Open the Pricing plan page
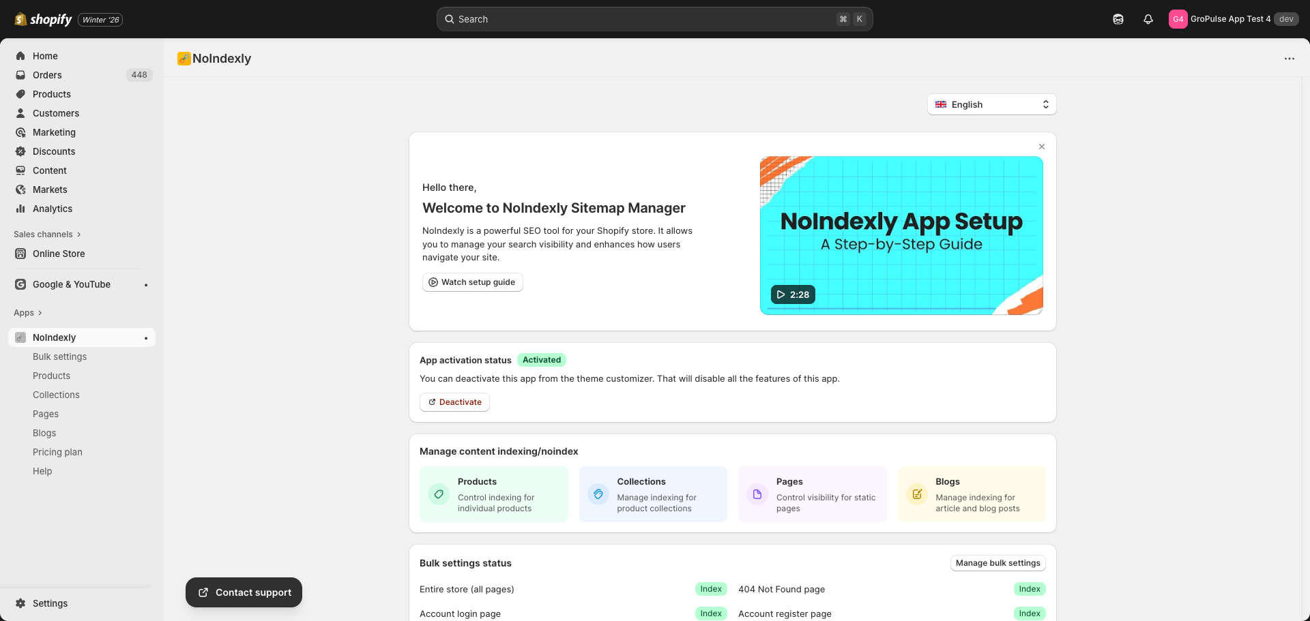The height and width of the screenshot is (621, 1310). [57, 452]
